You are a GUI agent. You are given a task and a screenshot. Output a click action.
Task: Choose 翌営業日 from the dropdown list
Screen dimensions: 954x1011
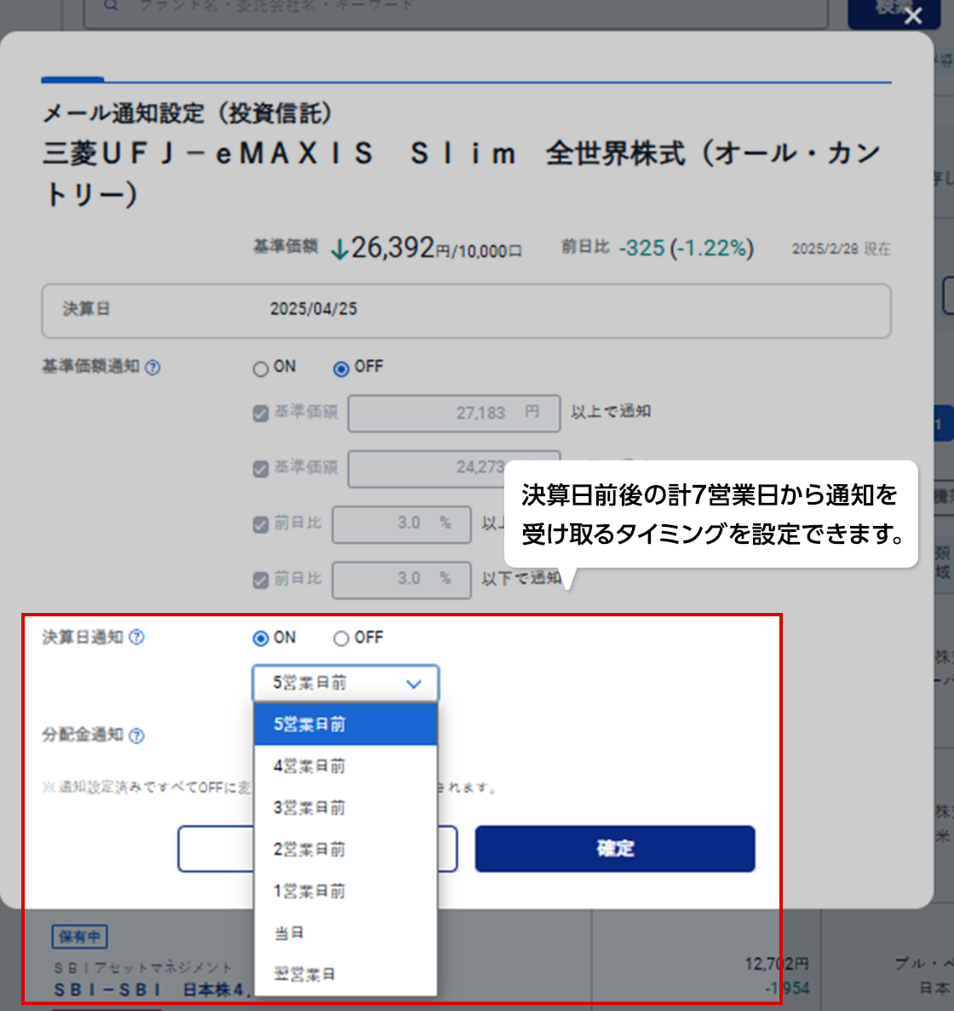pyautogui.click(x=345, y=974)
